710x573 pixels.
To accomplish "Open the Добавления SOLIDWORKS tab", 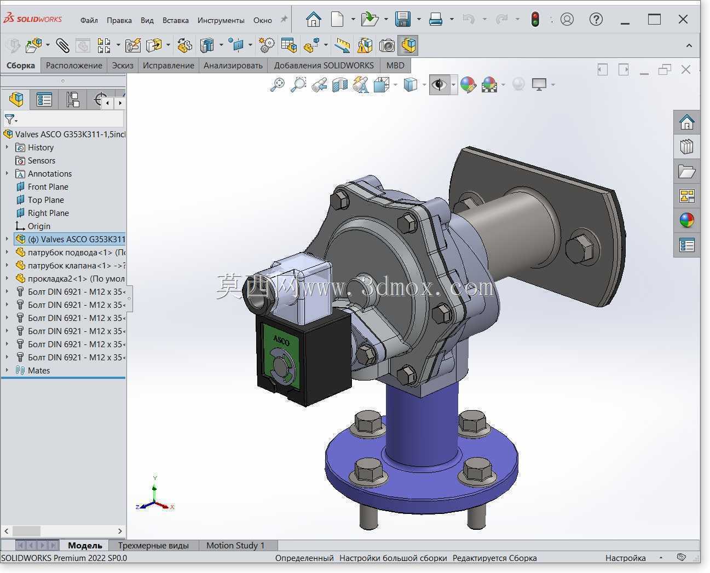I will pyautogui.click(x=324, y=66).
